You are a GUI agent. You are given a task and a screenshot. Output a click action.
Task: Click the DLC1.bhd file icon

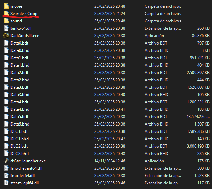(6, 139)
